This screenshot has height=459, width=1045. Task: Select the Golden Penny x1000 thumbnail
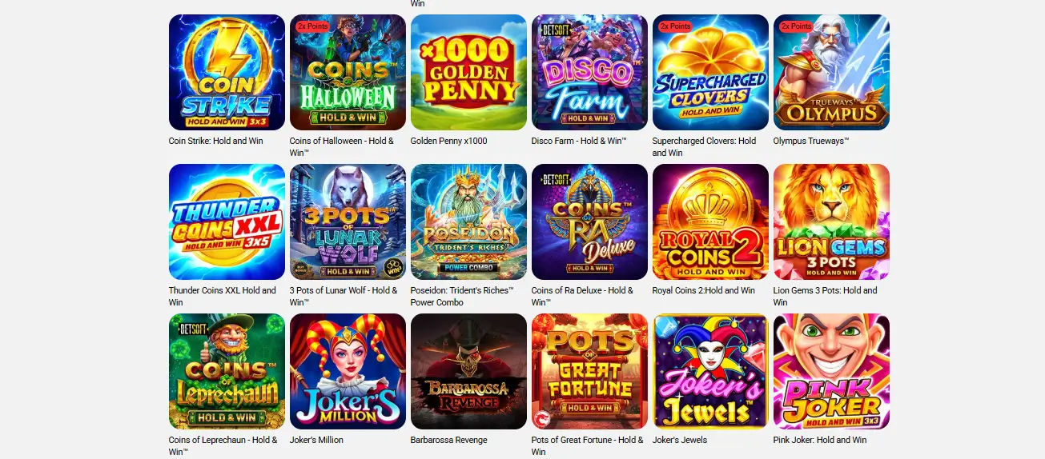tap(468, 72)
